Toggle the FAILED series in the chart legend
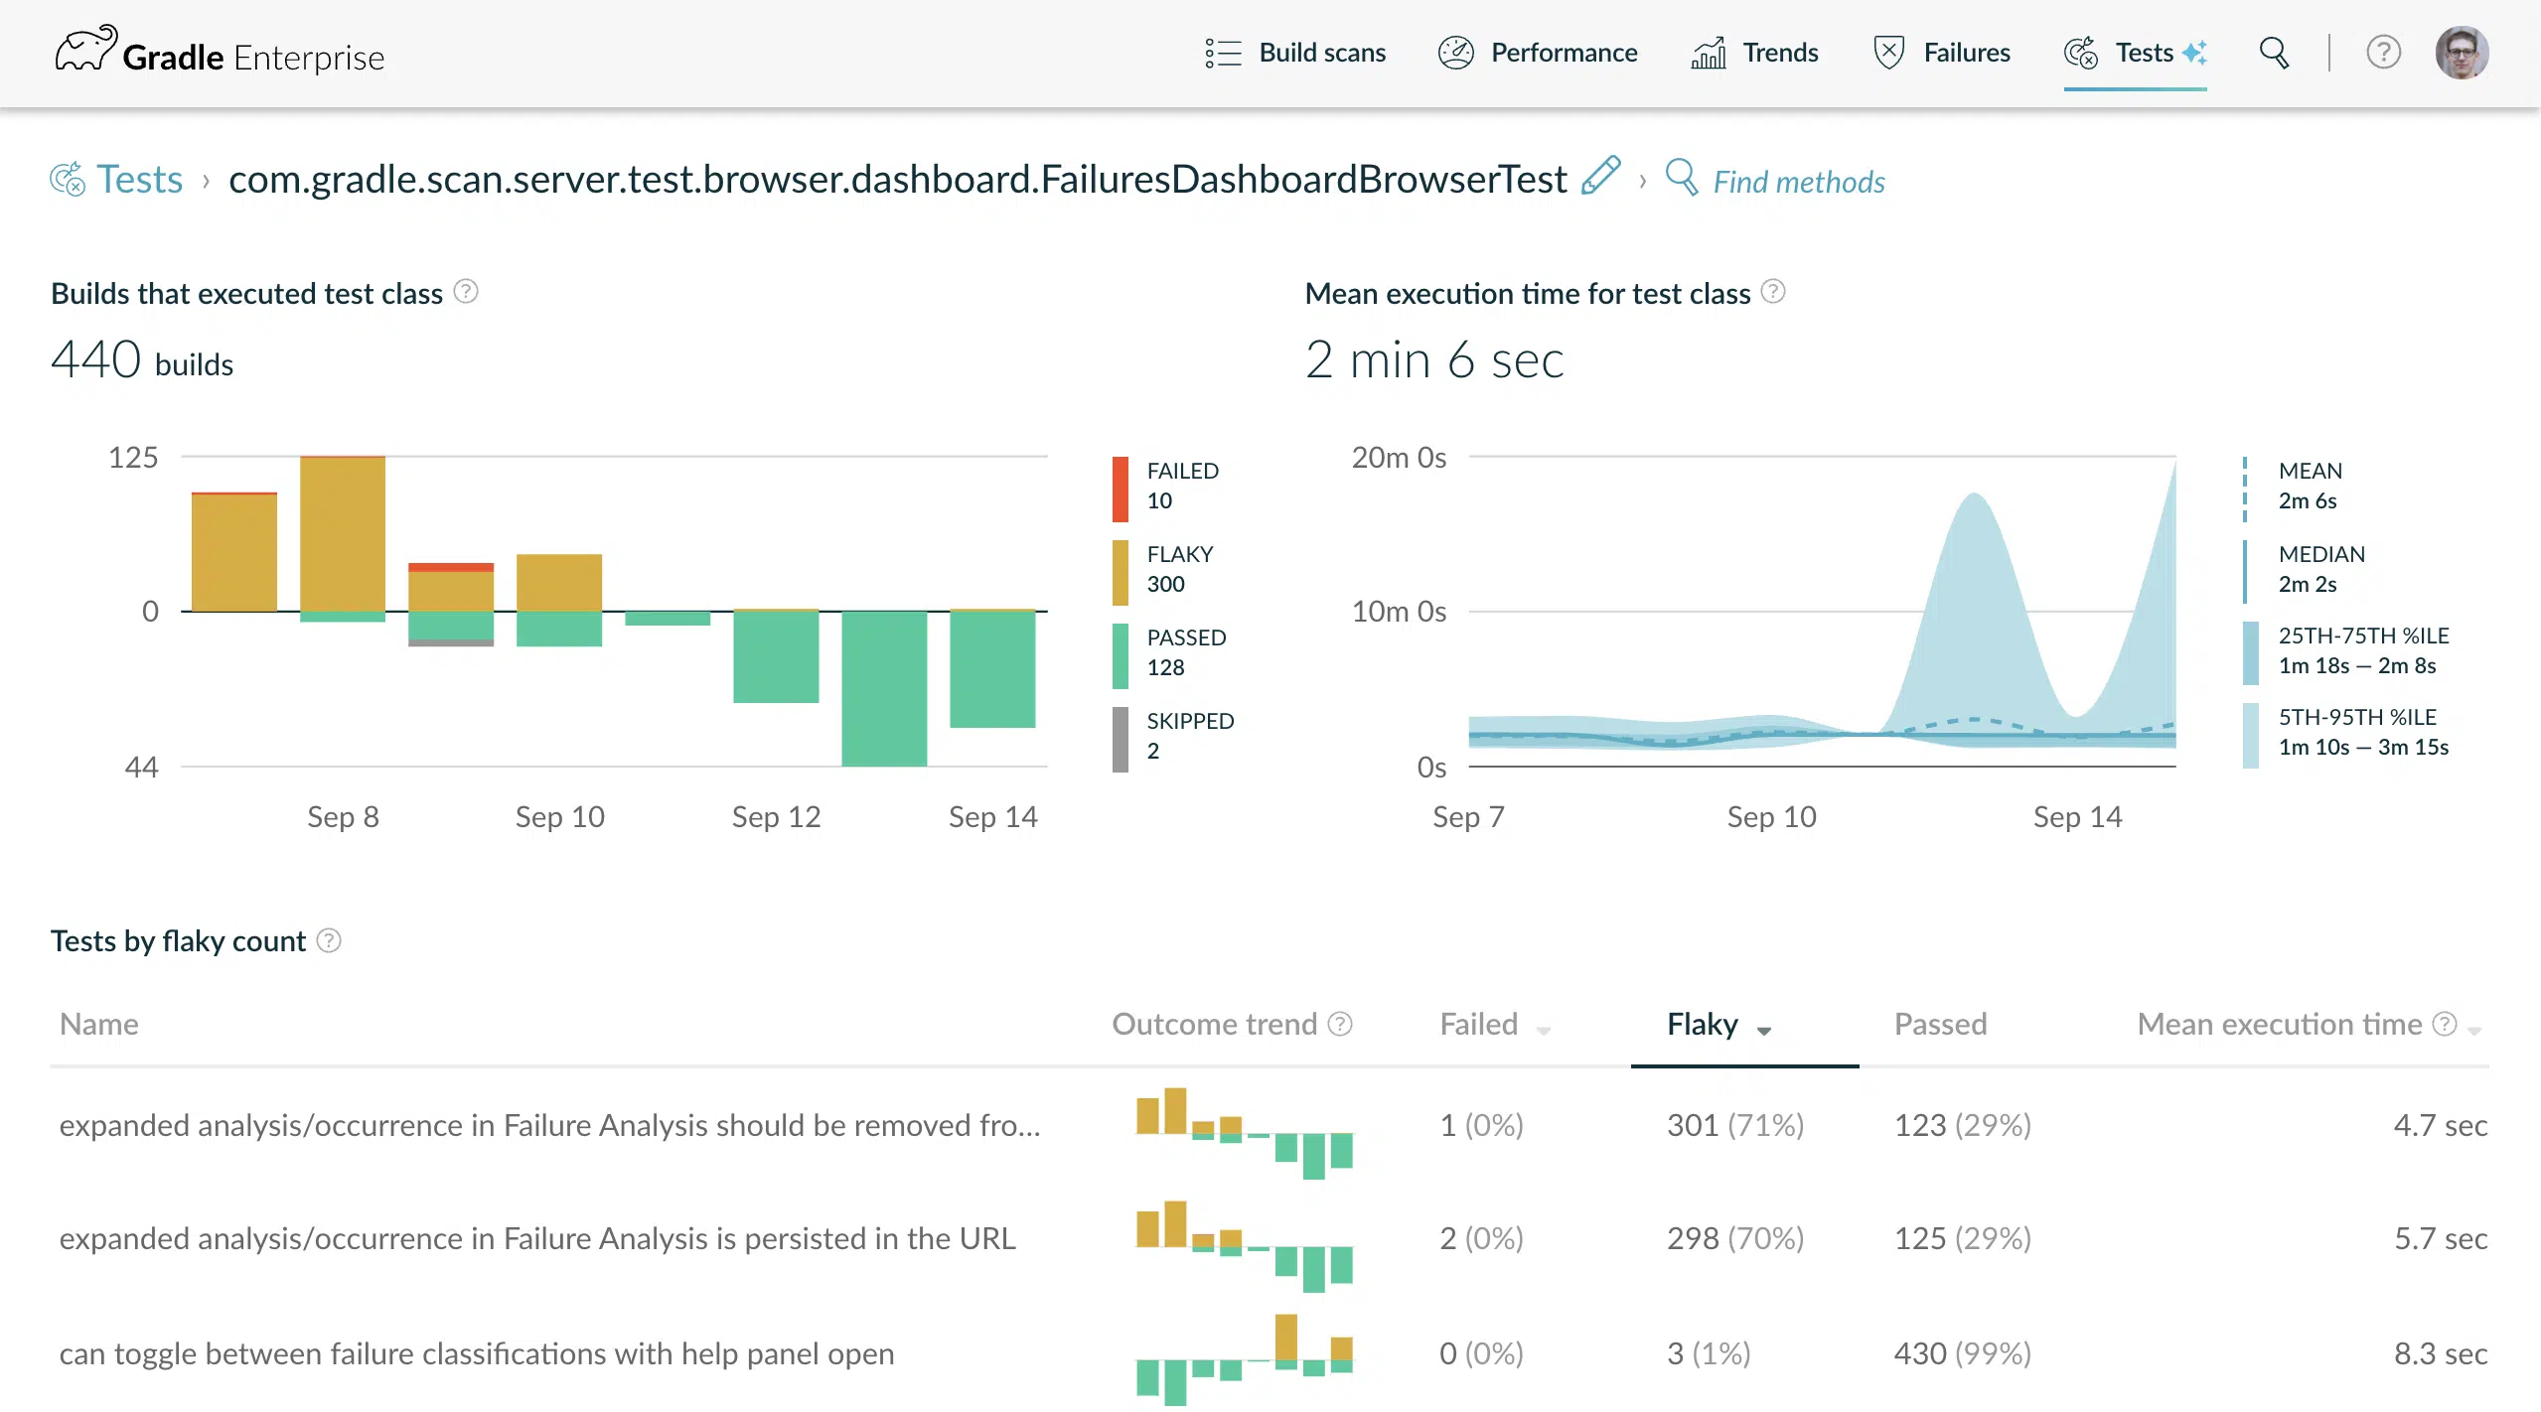 click(1169, 487)
